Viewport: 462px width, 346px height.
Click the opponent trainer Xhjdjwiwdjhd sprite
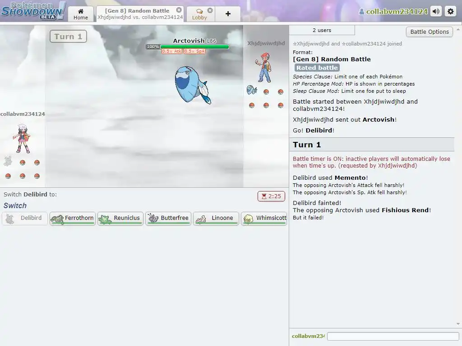pyautogui.click(x=264, y=68)
